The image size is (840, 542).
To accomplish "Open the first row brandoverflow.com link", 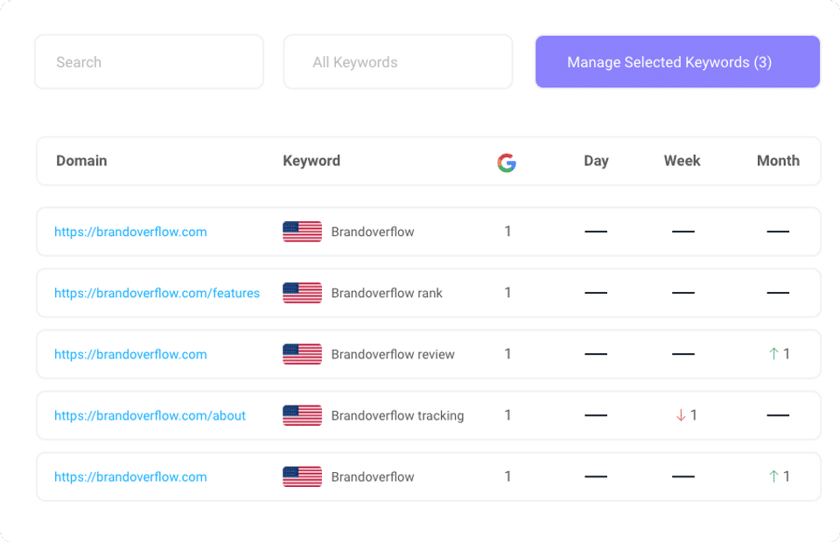I will (x=130, y=232).
